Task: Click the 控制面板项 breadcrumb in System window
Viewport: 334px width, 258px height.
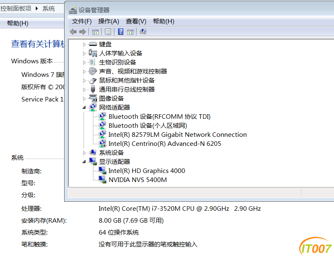Action: (16, 9)
